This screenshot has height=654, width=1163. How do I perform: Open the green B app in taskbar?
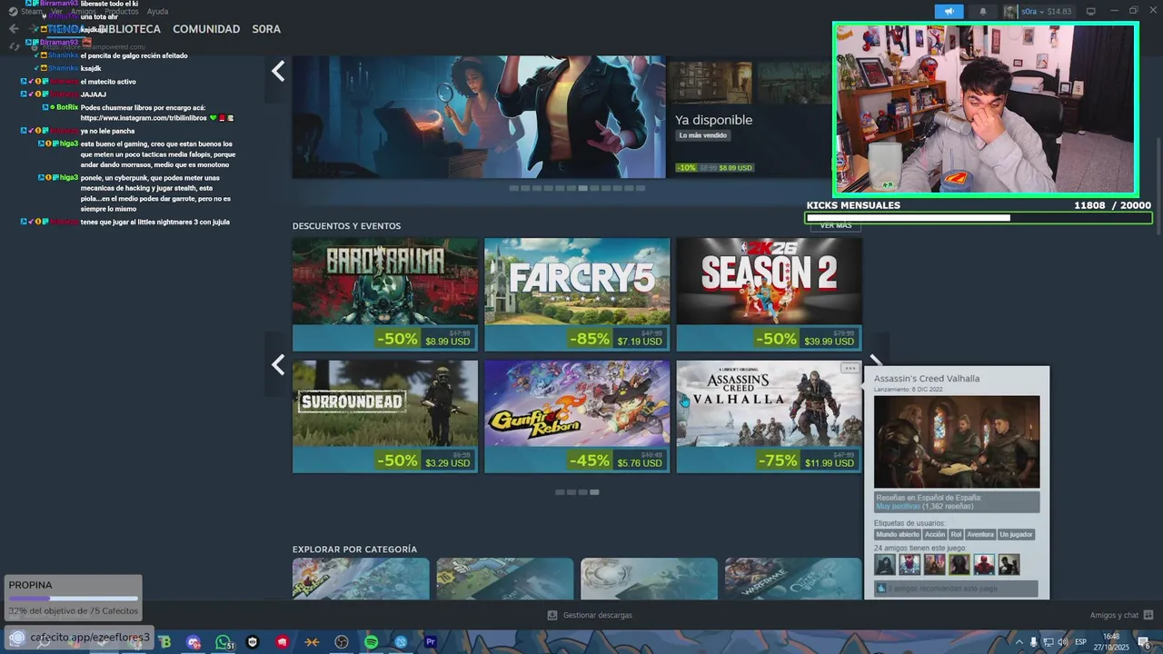coord(164,642)
